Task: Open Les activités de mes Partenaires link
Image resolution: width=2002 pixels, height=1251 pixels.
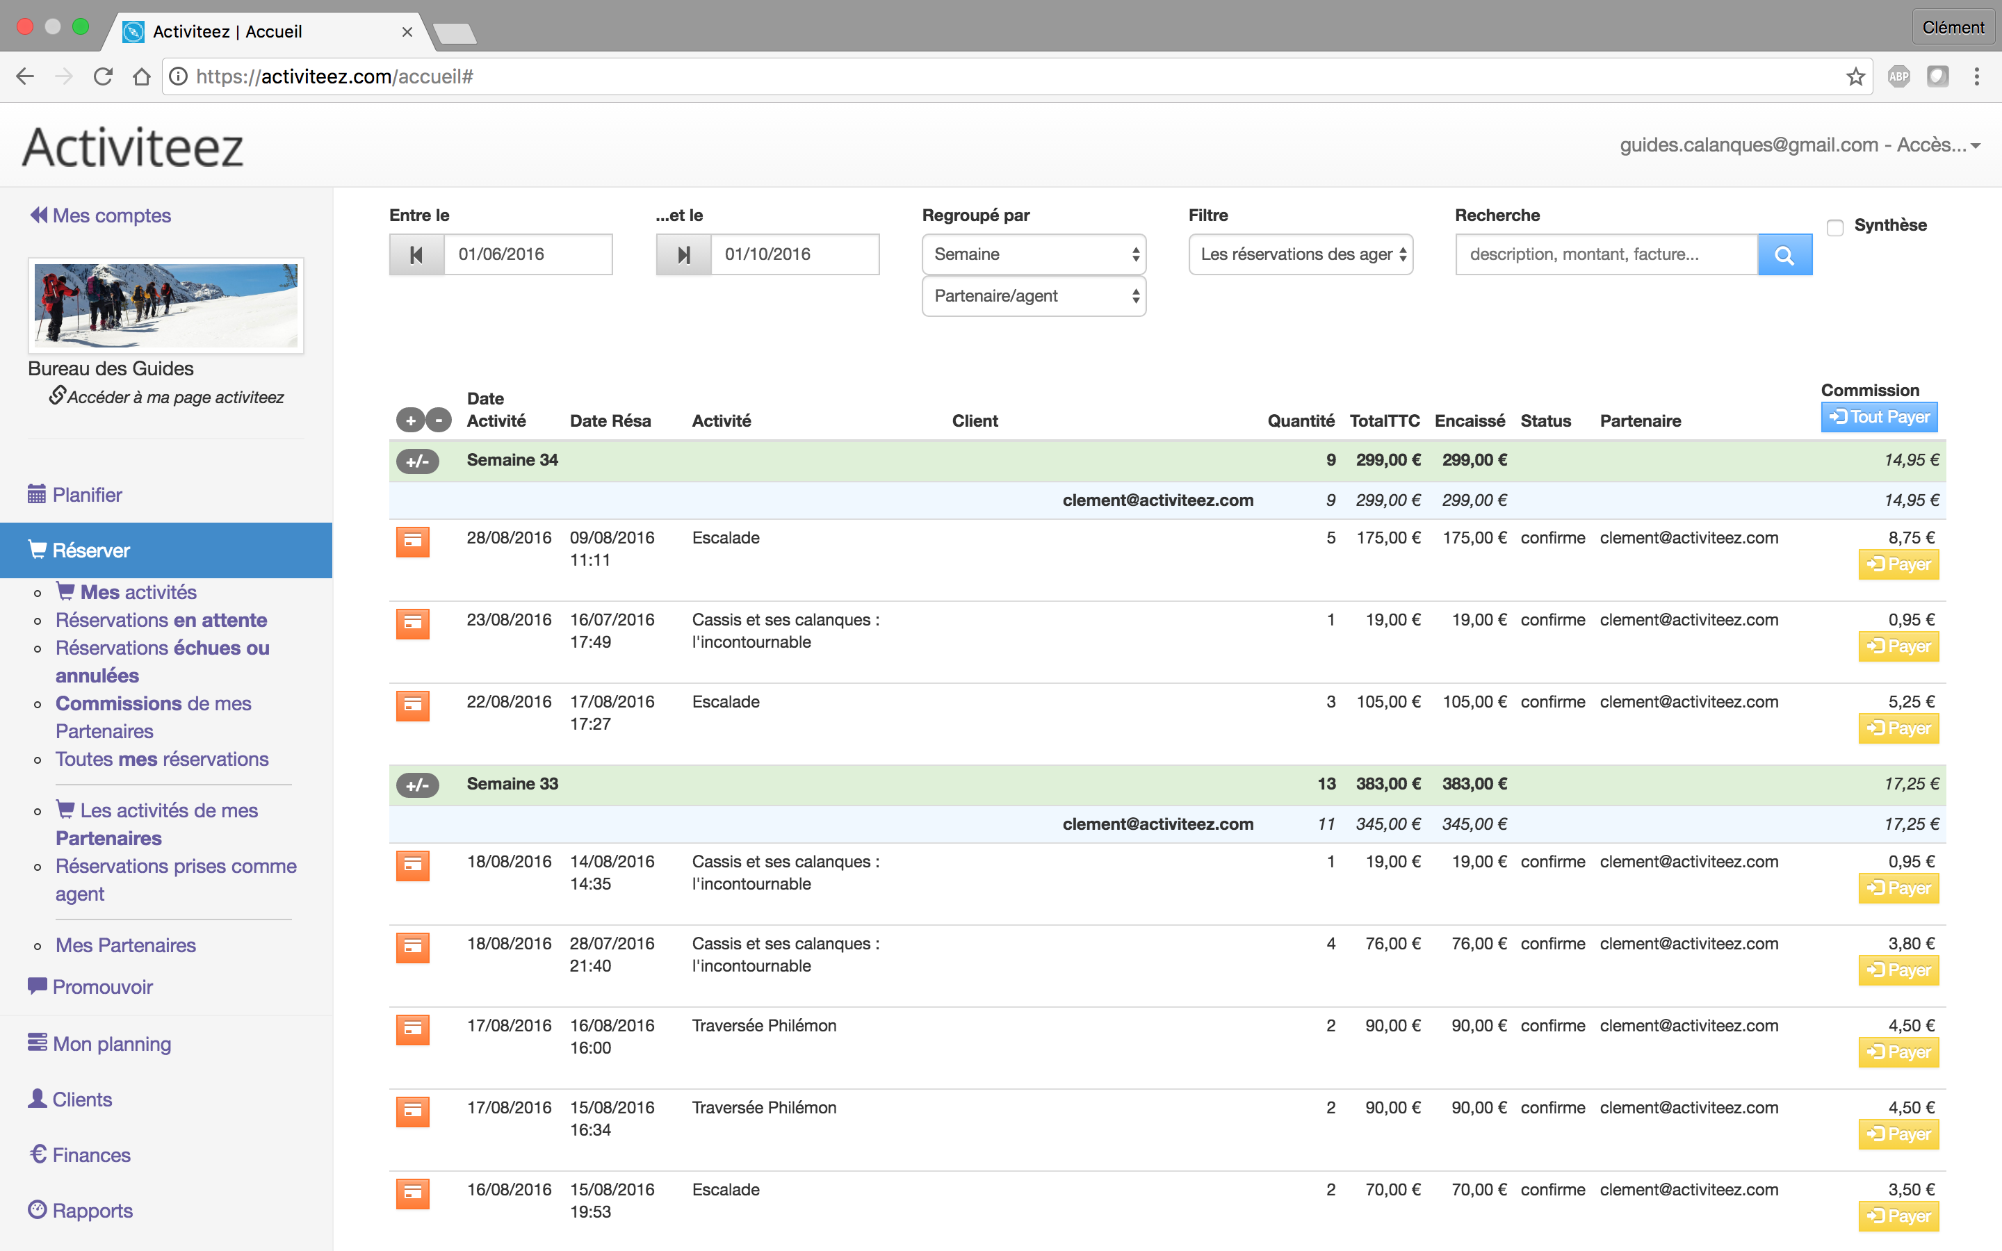Action: click(157, 824)
